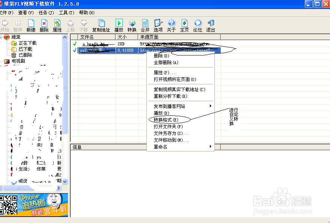The height and width of the screenshot is (223, 330).
Task: Click the 信息 panel header
Action: tap(145, 147)
